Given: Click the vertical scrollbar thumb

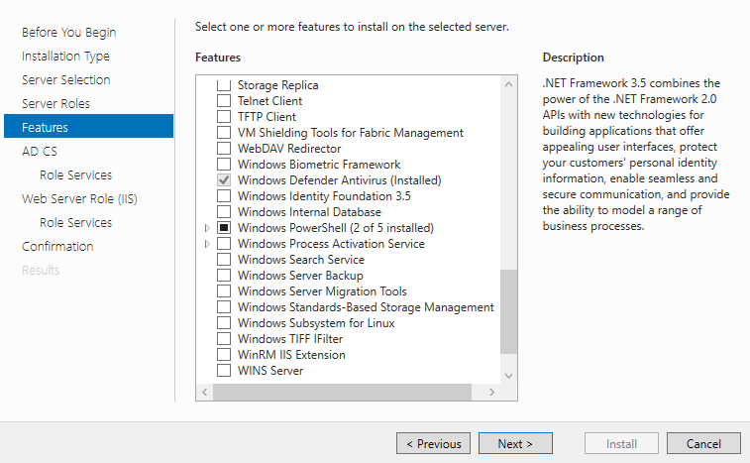Looking at the screenshot, I should pos(508,311).
